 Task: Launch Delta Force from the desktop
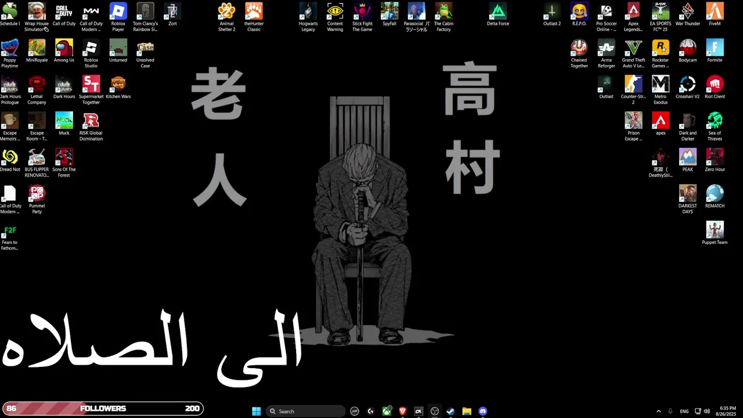(497, 14)
